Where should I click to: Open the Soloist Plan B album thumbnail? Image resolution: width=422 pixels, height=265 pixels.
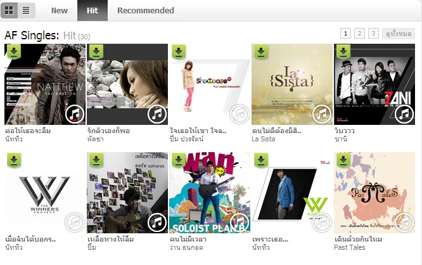click(x=209, y=193)
